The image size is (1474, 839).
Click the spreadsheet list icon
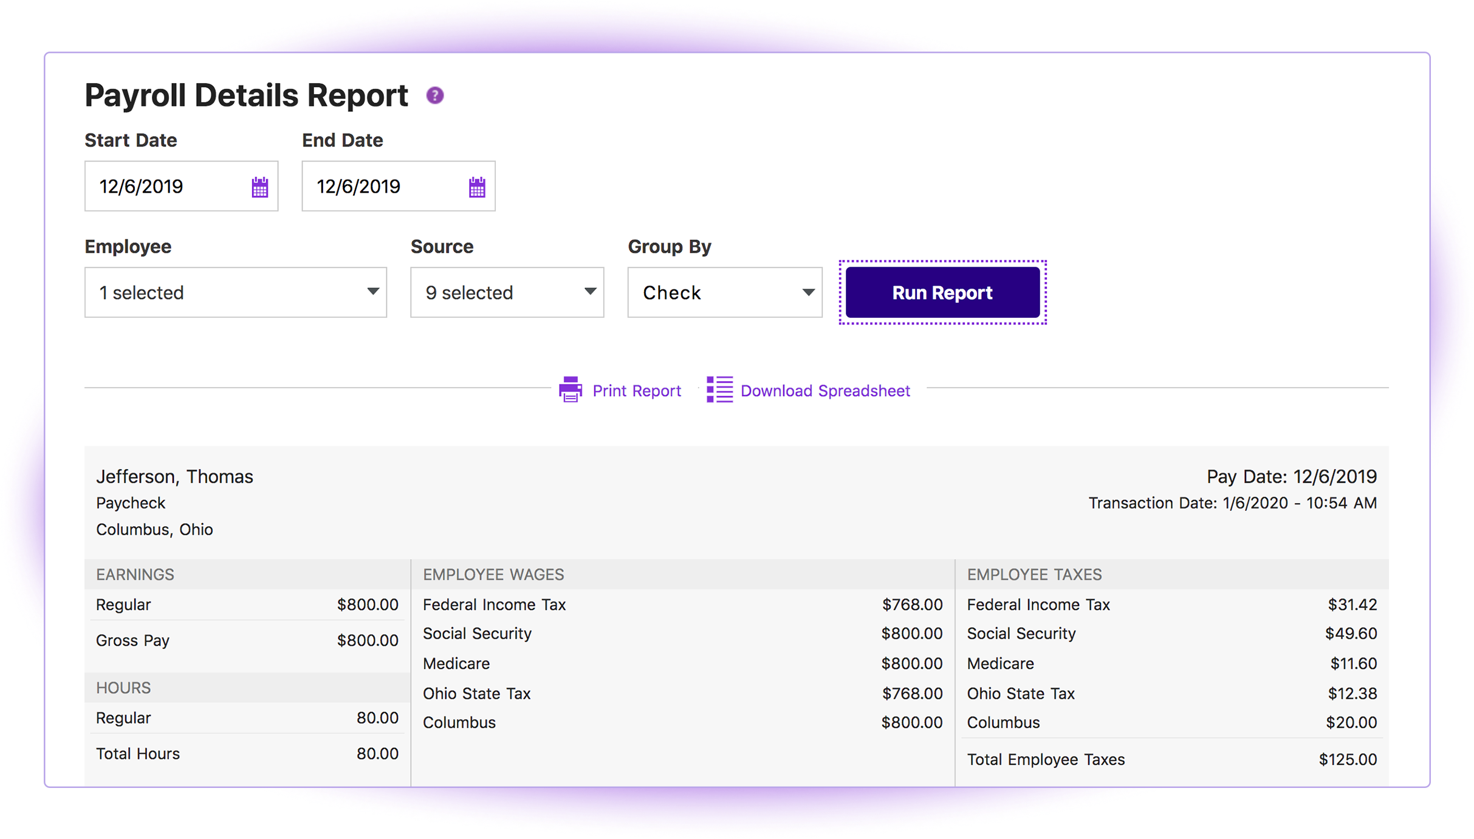719,389
